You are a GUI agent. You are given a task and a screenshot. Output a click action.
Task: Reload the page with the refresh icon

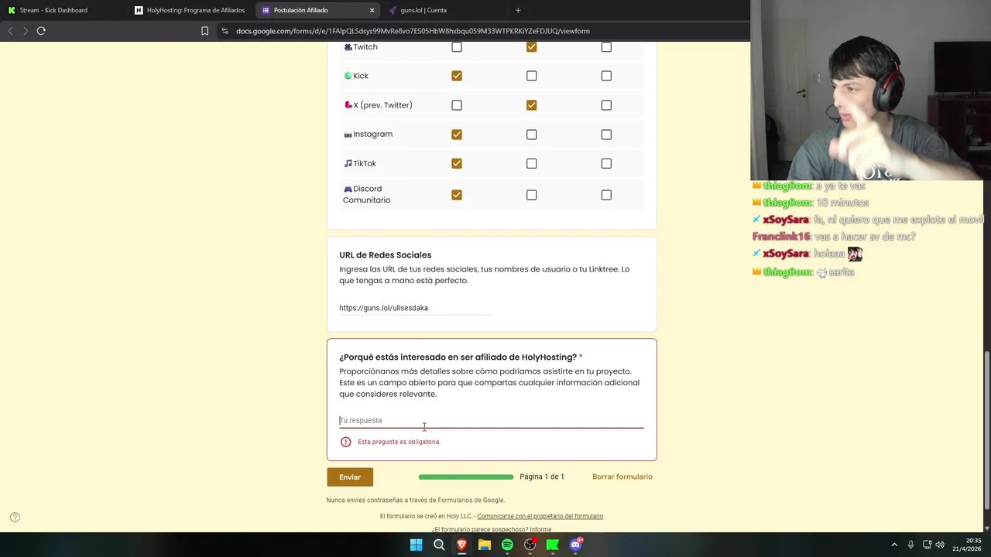click(41, 31)
